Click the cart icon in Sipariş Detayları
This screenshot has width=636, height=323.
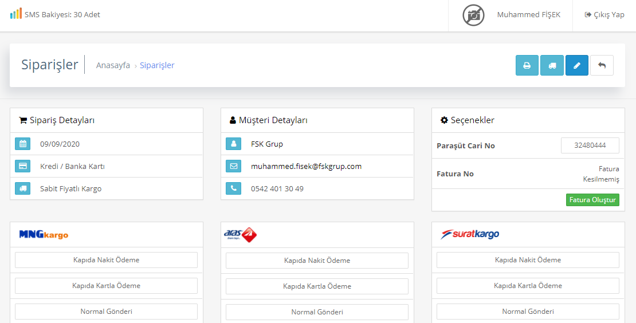tap(23, 120)
